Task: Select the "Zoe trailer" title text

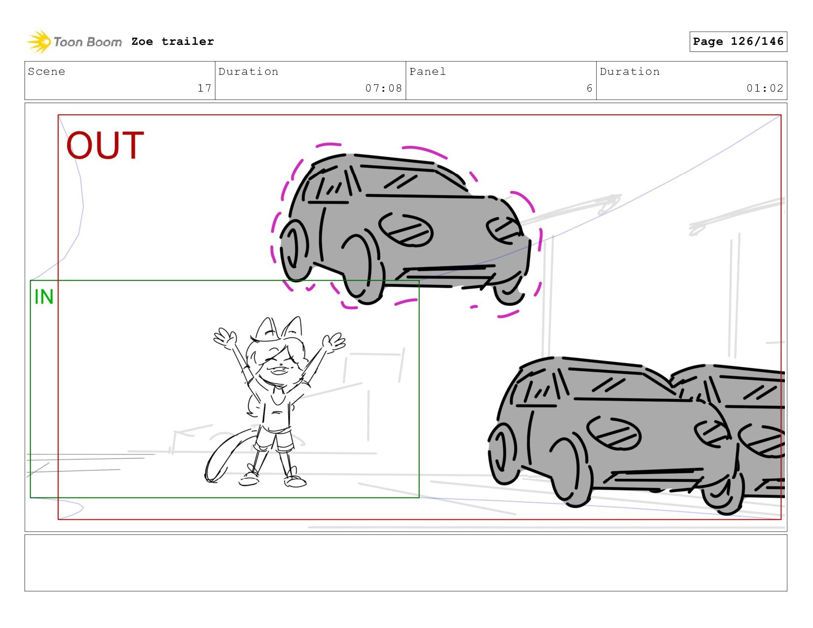Action: point(172,41)
